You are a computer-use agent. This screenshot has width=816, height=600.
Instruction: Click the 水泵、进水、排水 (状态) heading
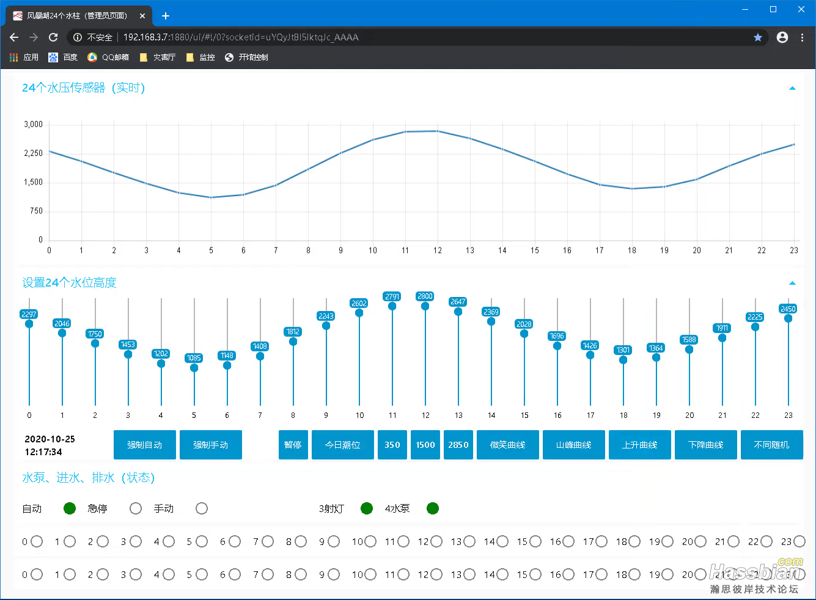[89, 478]
